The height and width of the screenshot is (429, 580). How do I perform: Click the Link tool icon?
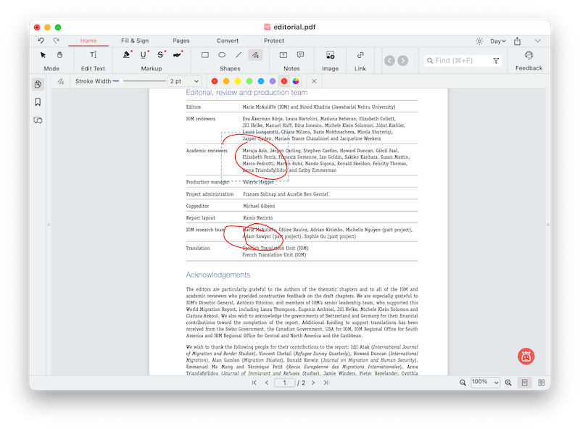[x=360, y=55]
